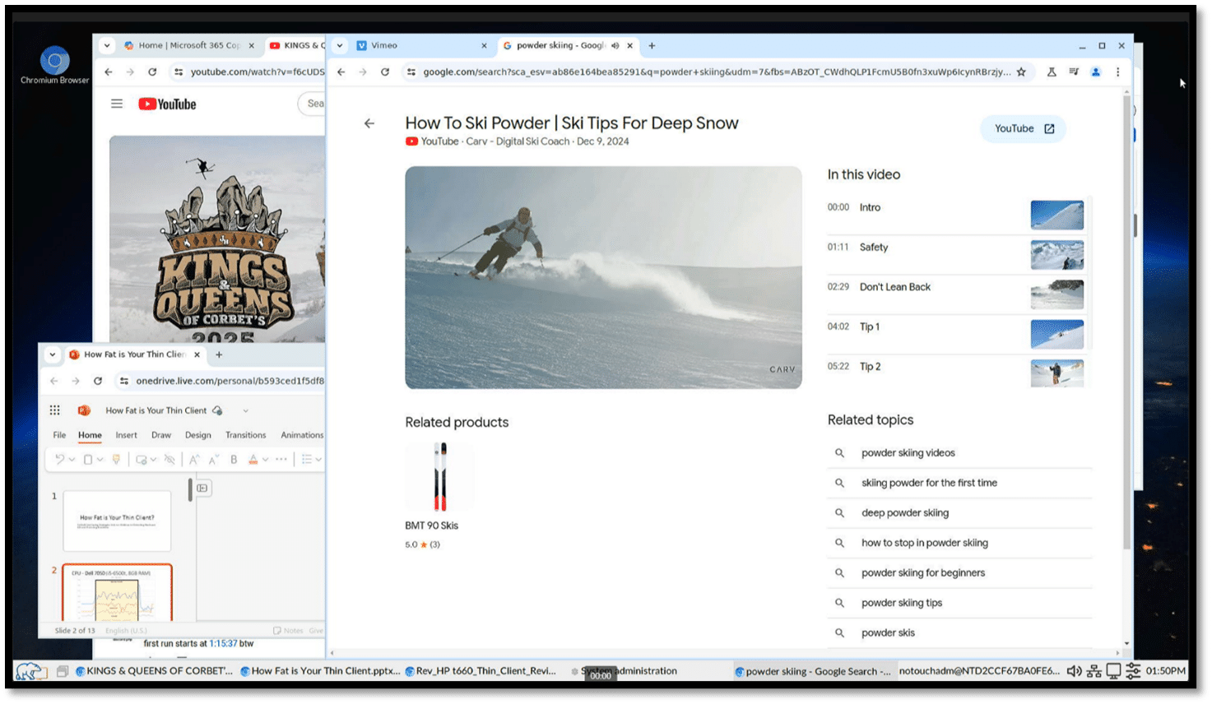
Task: Open the Microsoft 365 app launcher grid
Action: (55, 410)
